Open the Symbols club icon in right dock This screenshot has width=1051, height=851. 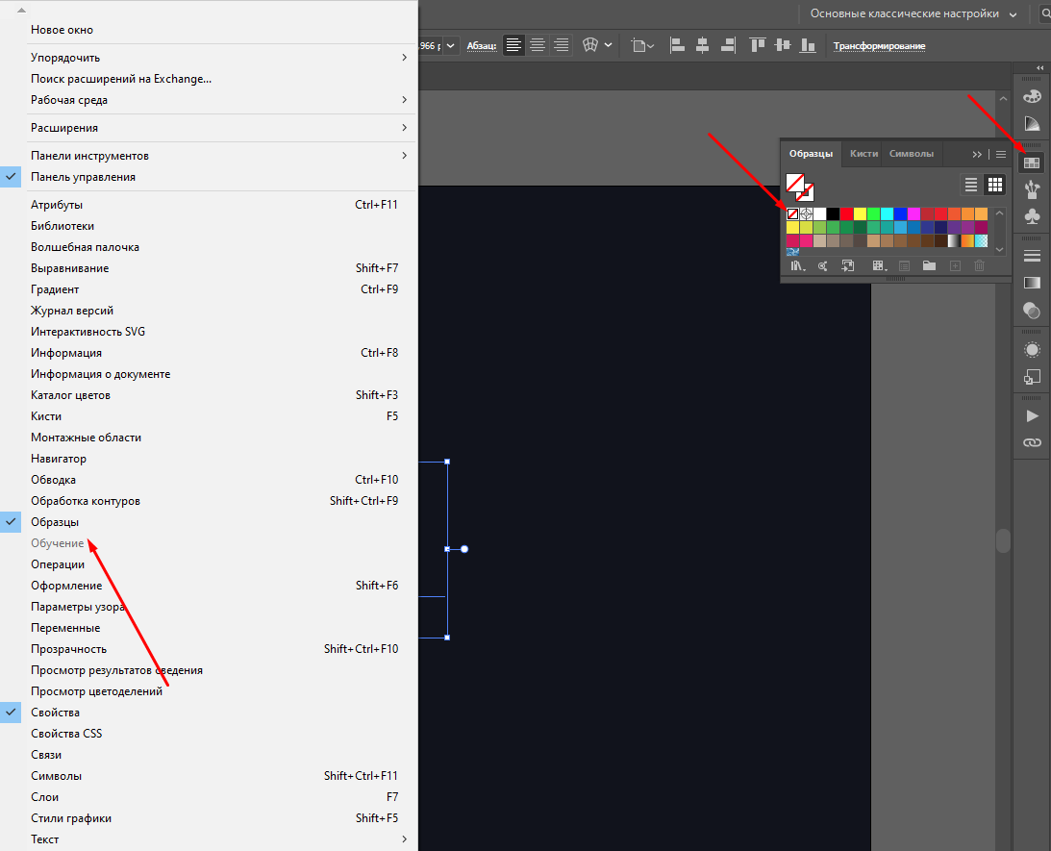1032,216
